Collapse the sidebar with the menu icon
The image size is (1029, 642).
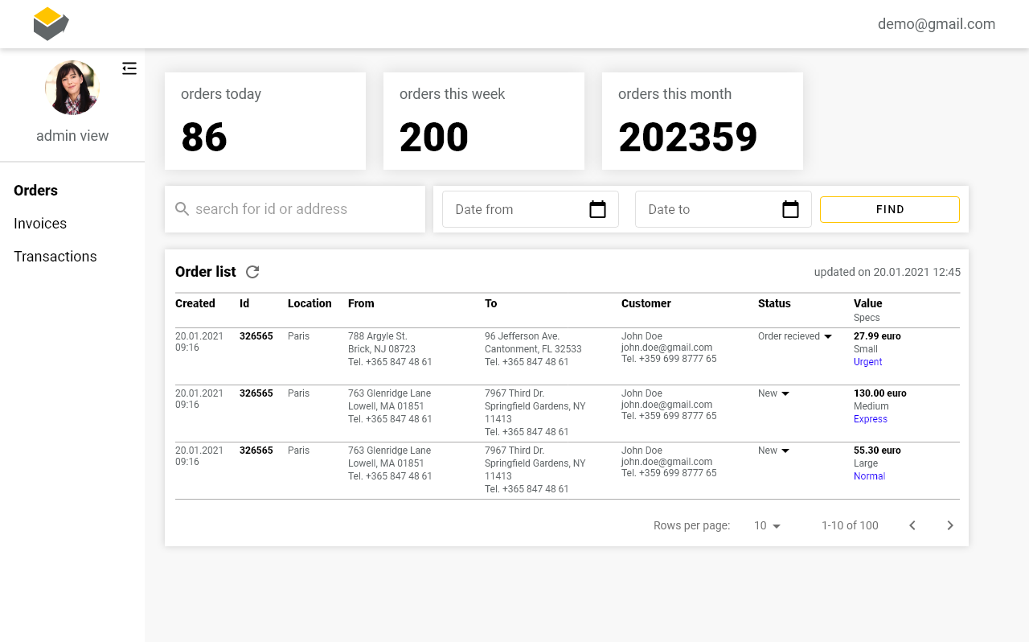[x=129, y=68]
